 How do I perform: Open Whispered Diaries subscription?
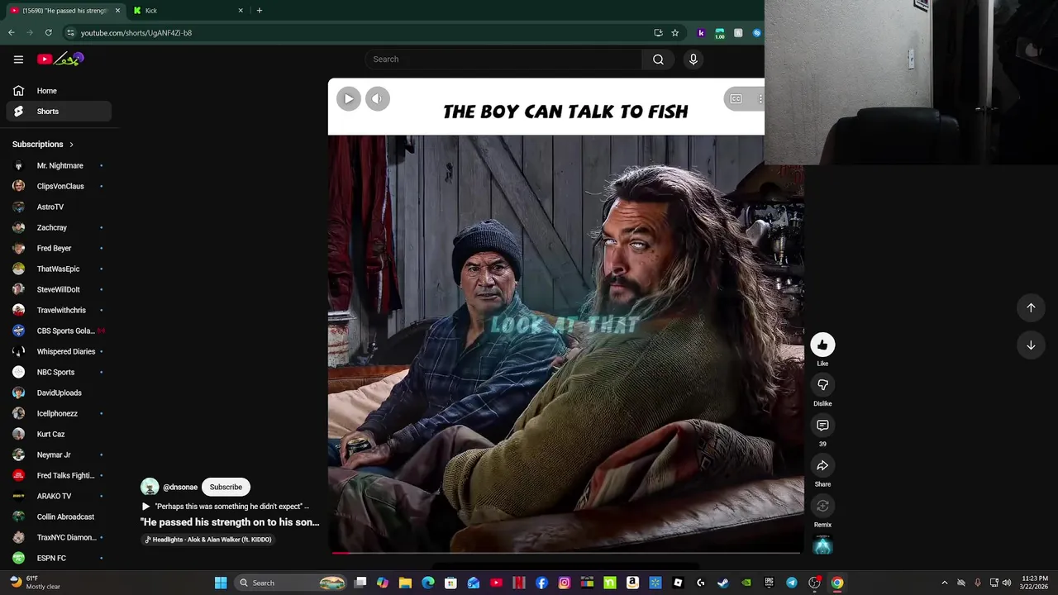59,351
